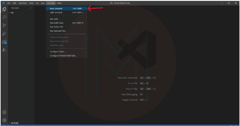Open the Selection menu
The width and height of the screenshot is (240, 126).
(x=23, y=3)
